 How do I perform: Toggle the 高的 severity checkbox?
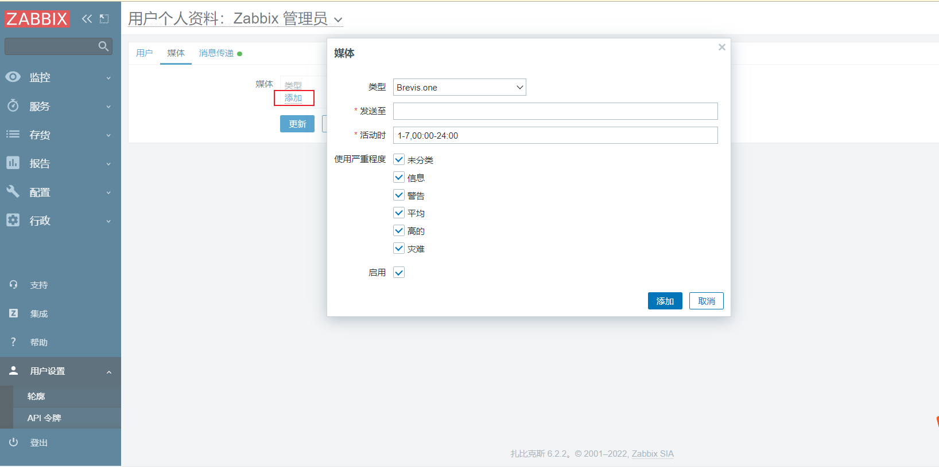(x=399, y=230)
